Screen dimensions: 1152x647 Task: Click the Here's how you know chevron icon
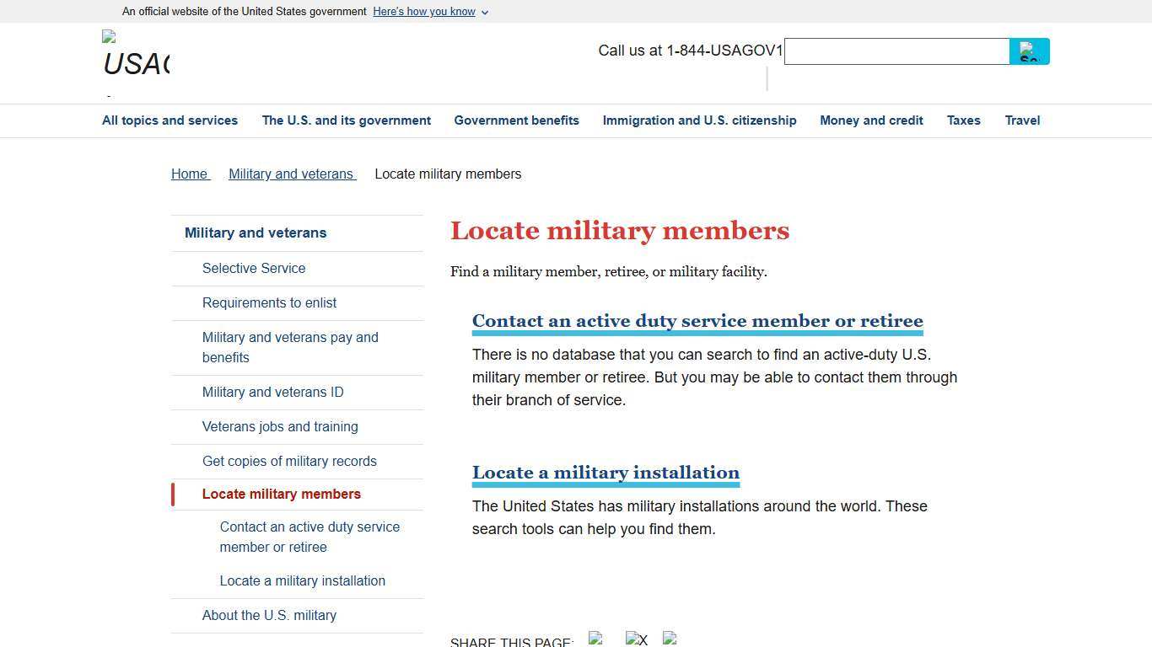pyautogui.click(x=485, y=12)
